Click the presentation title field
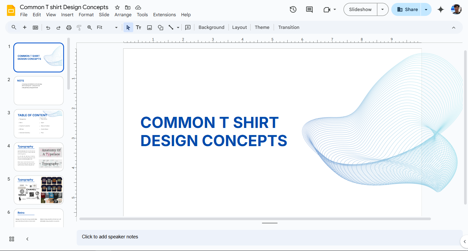The width and height of the screenshot is (468, 251). pos(64,7)
